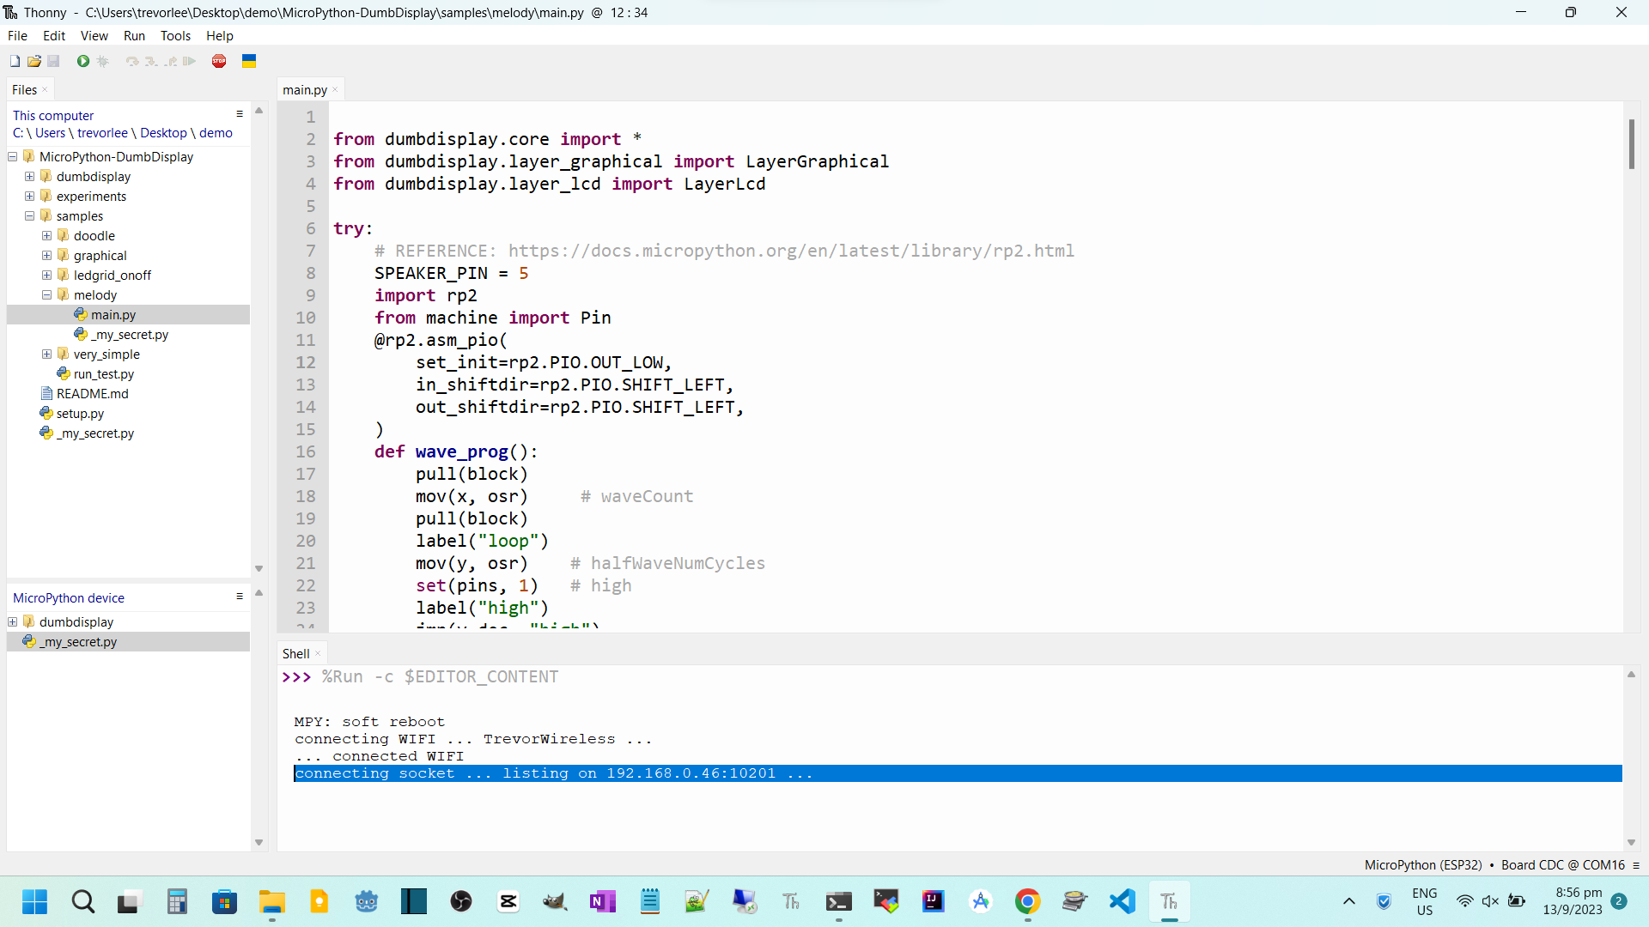The image size is (1649, 927).
Task: Close the Shell panel tab
Action: 318,654
